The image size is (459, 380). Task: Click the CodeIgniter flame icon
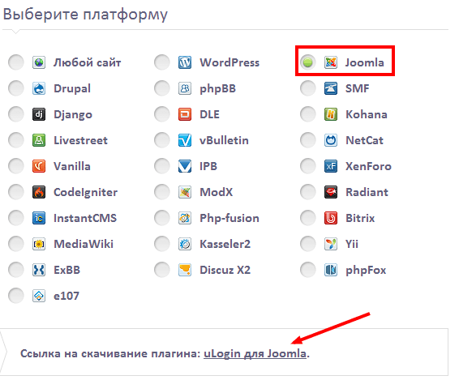pos(39,192)
